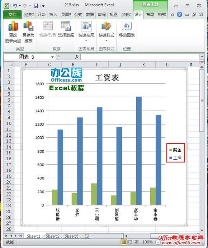Screen dimensions: 208x248
Task: Open the File (文件) menu button
Action: coord(12,15)
